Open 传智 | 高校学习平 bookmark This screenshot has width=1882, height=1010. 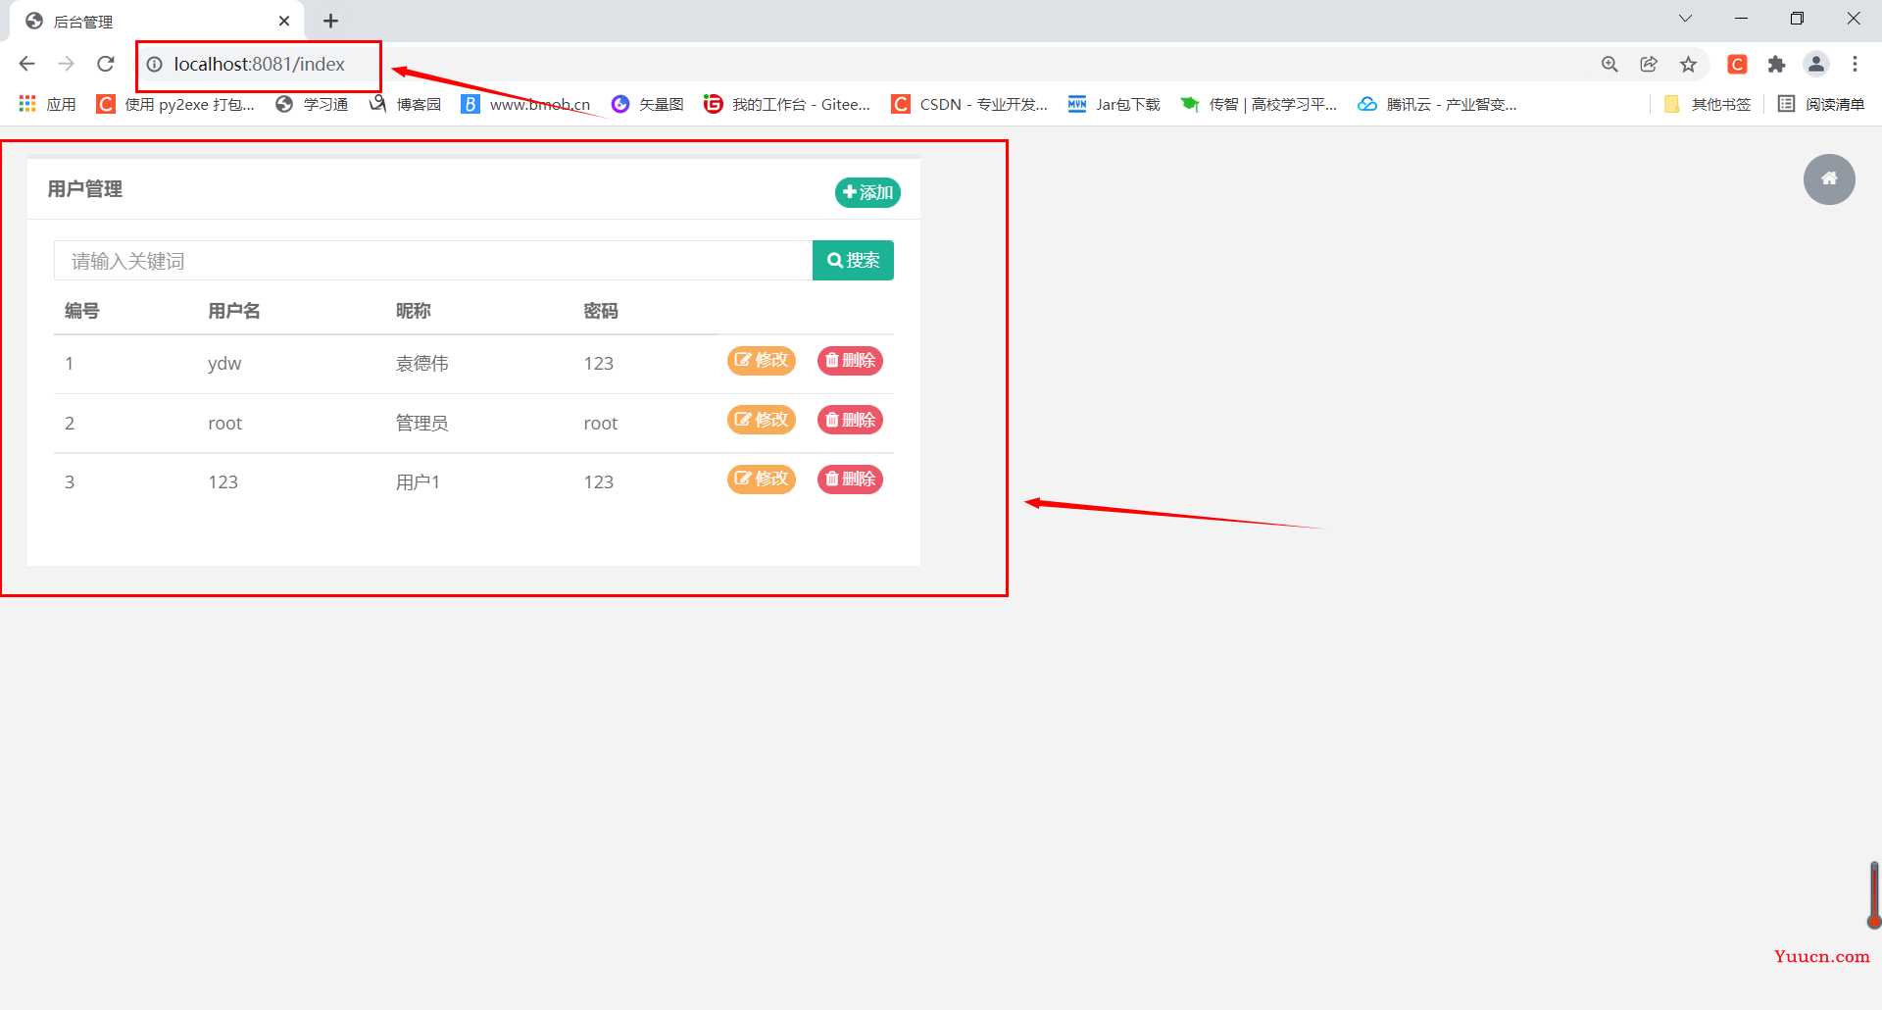(x=1259, y=104)
